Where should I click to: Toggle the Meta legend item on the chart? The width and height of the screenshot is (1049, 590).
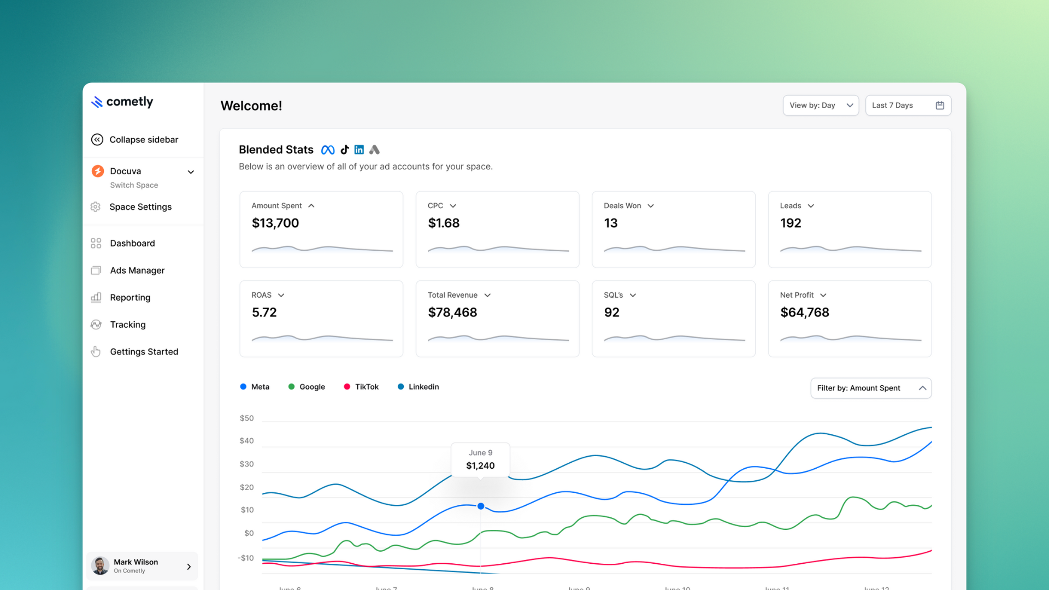click(255, 386)
